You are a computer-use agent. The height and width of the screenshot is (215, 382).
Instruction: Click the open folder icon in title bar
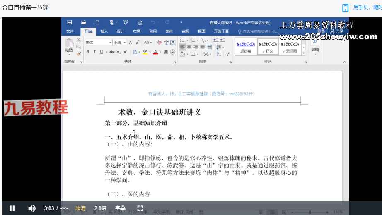click(83, 22)
